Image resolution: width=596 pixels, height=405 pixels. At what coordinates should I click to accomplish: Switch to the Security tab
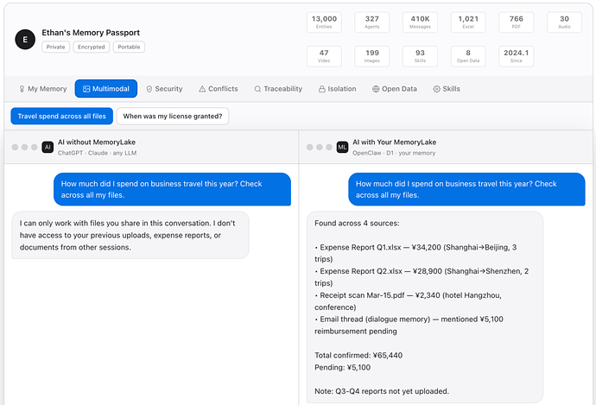164,89
